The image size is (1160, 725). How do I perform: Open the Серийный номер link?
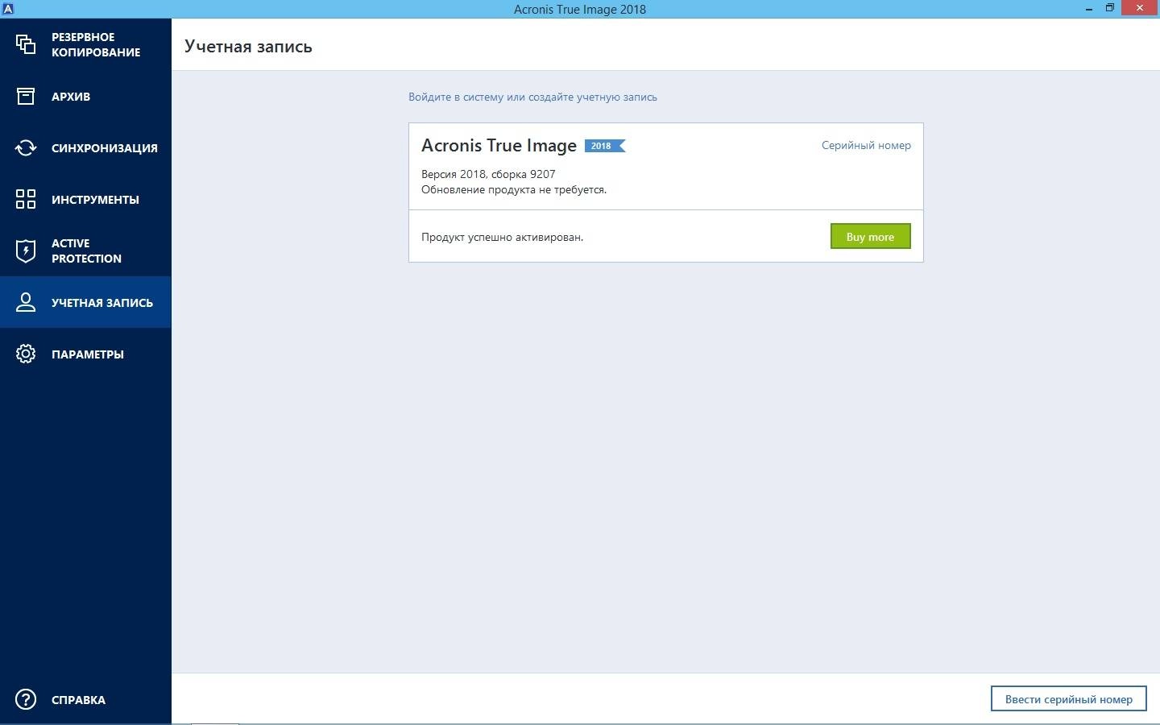[x=866, y=145]
